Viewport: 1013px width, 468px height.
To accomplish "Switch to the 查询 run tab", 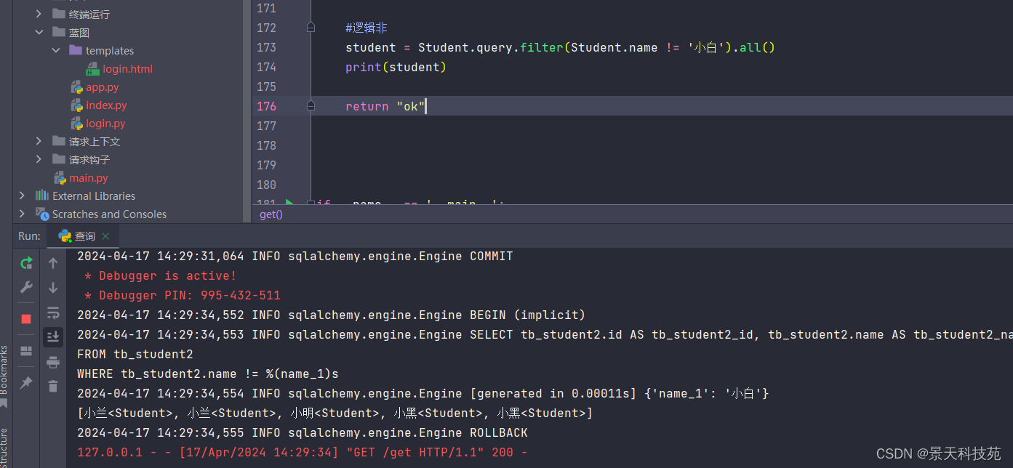I will [x=84, y=236].
